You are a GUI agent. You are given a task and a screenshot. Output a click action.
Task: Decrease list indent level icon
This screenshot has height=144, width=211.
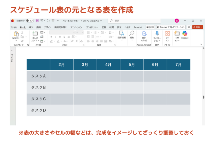pos(88,37)
